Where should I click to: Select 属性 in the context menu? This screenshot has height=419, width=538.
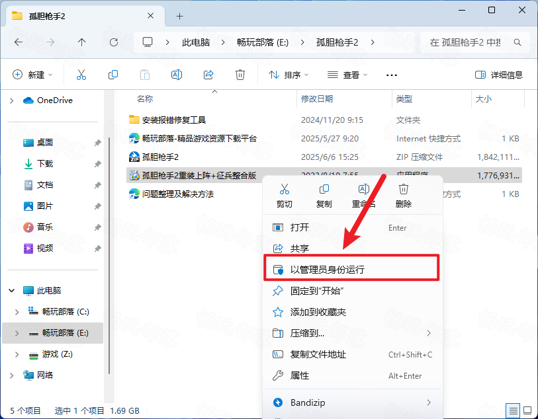pos(353,375)
